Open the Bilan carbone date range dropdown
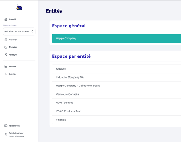The width and height of the screenshot is (181, 142). pyautogui.click(x=19, y=31)
